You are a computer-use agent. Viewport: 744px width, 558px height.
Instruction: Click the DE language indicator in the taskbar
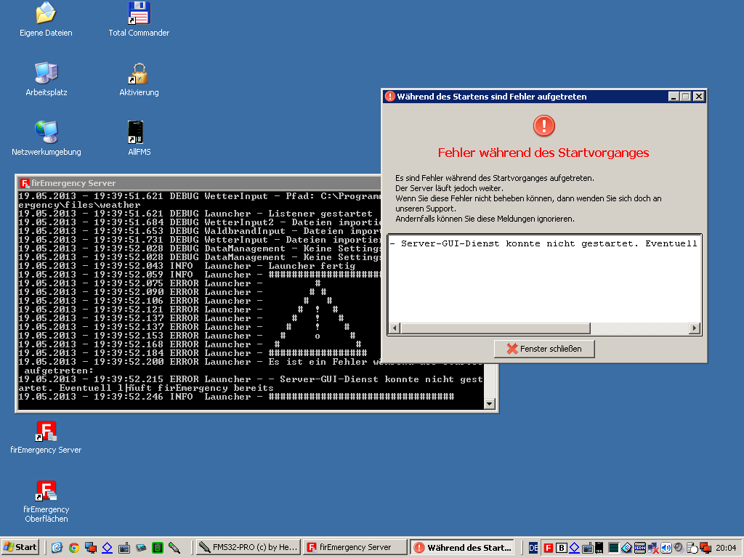coord(533,548)
